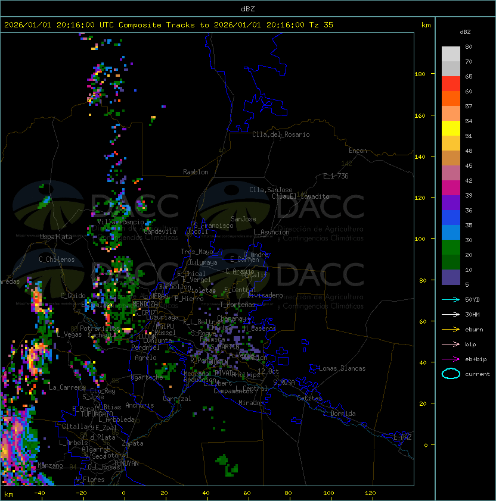The width and height of the screenshot is (496, 501).
Task: Click the '50YD' legend label
Action: coord(472,299)
